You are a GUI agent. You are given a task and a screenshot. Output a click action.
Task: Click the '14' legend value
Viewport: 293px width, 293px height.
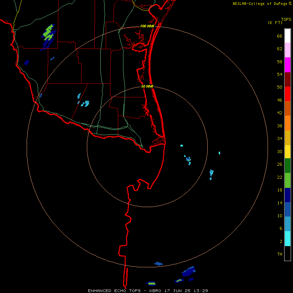280,203
